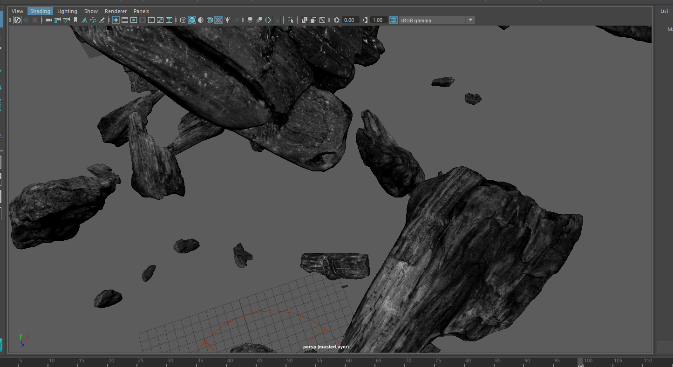Toggle the viewport Grid display

tap(116, 20)
